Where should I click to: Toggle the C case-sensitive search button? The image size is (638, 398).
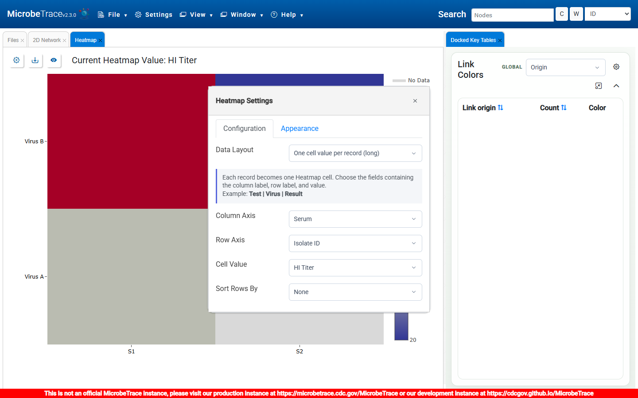click(x=562, y=14)
